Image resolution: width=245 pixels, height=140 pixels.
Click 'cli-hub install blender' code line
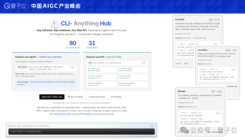tap(191, 116)
